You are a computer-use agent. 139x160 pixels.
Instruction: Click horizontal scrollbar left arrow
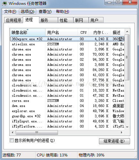coord(12,133)
